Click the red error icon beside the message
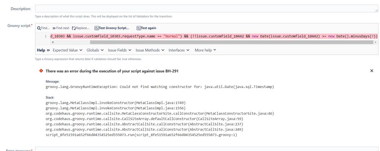380x151 pixels. 41,71
